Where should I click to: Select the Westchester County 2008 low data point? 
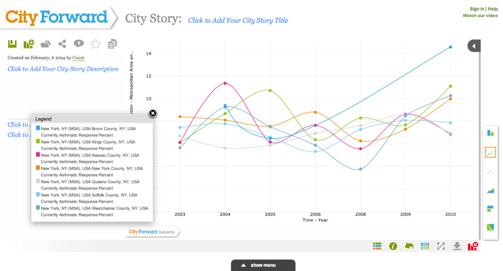[x=361, y=169]
